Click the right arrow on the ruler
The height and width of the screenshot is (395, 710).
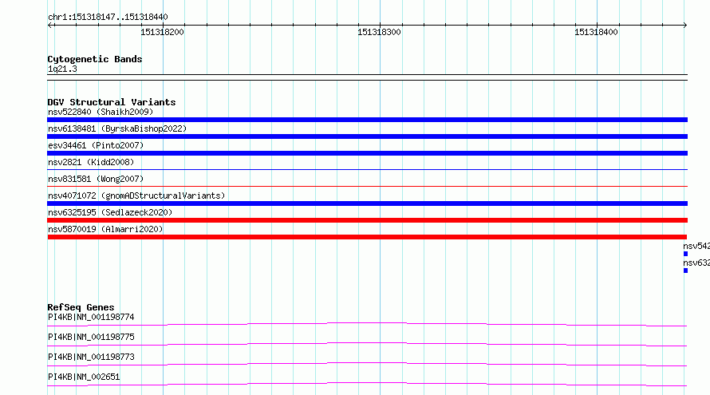684,26
